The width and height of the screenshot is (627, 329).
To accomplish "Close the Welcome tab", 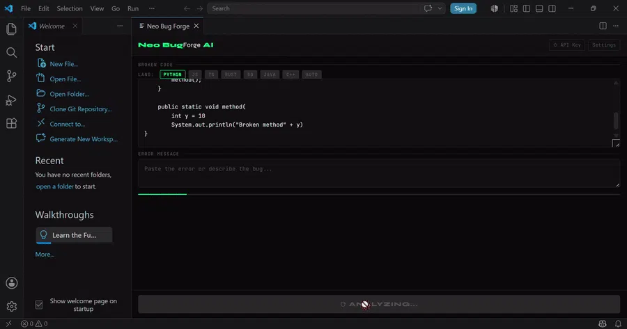I will [x=75, y=26].
